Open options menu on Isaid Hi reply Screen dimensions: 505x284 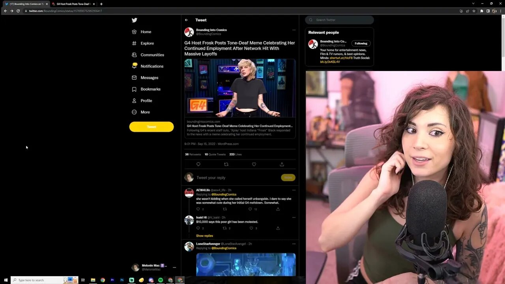pos(294,217)
